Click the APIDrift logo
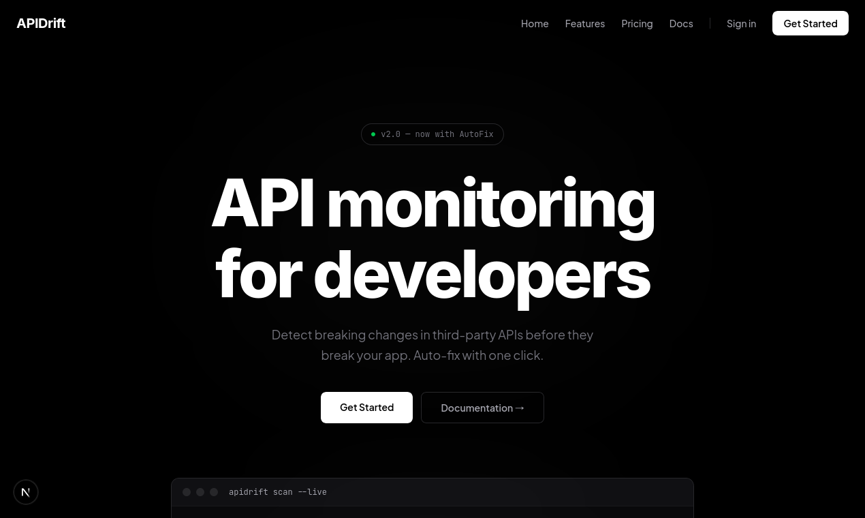Screen dimensions: 865x518 [x=41, y=22]
